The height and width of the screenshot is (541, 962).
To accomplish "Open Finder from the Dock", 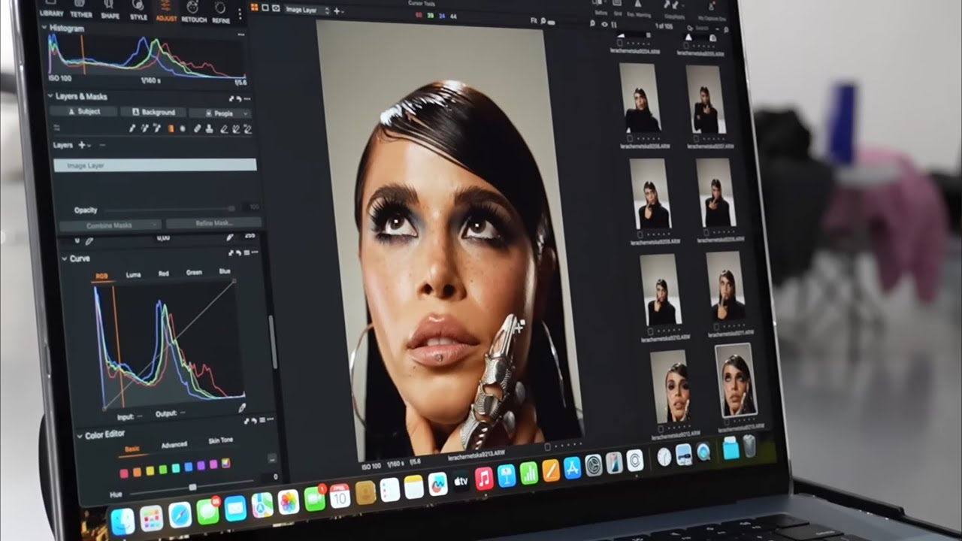I will click(123, 520).
